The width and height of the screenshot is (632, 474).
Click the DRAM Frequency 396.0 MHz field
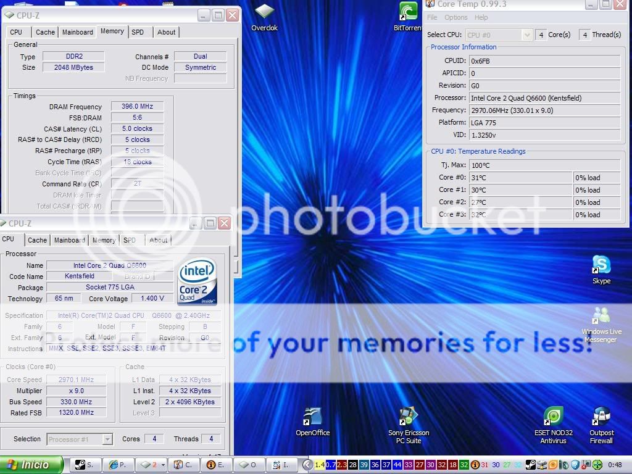point(138,106)
